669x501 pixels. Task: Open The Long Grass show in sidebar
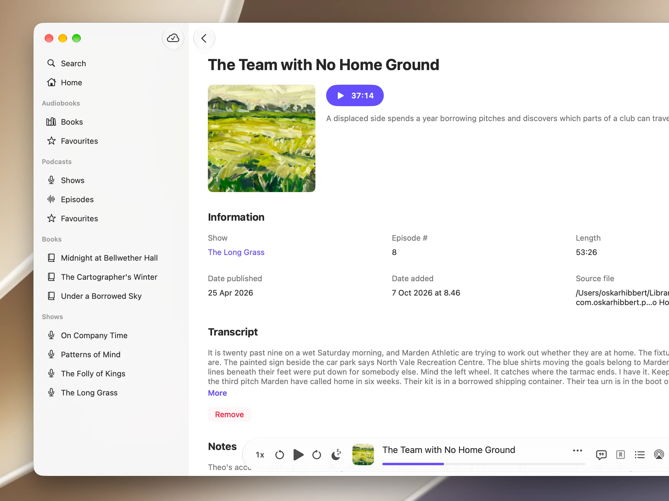(111, 392)
